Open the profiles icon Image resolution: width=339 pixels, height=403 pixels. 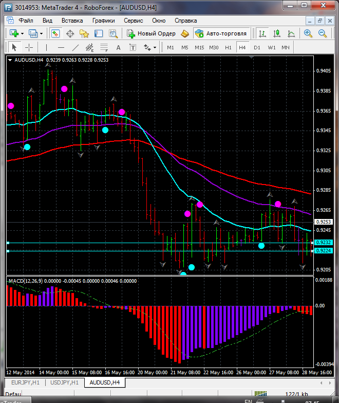coord(33,33)
